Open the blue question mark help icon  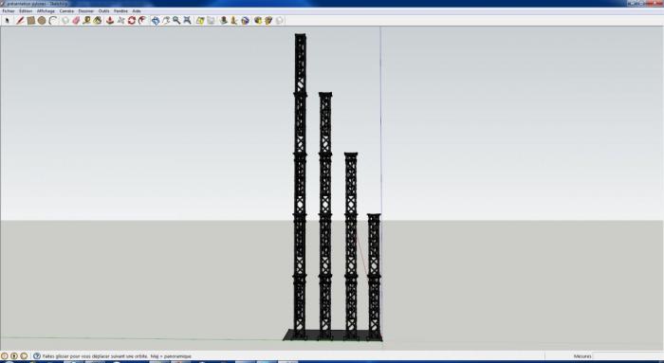pyautogui.click(x=36, y=356)
